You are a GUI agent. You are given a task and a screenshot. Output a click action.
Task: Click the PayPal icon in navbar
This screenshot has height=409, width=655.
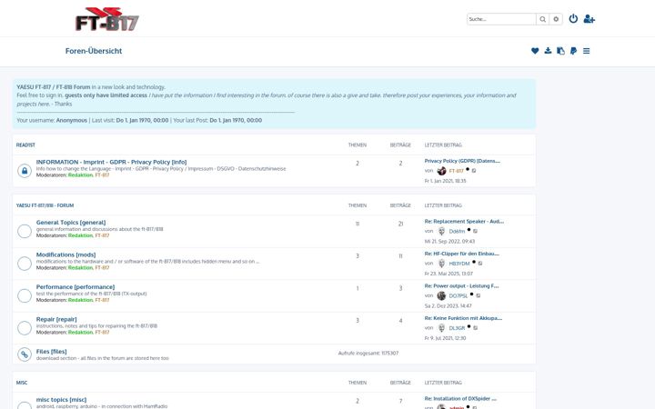click(x=573, y=51)
